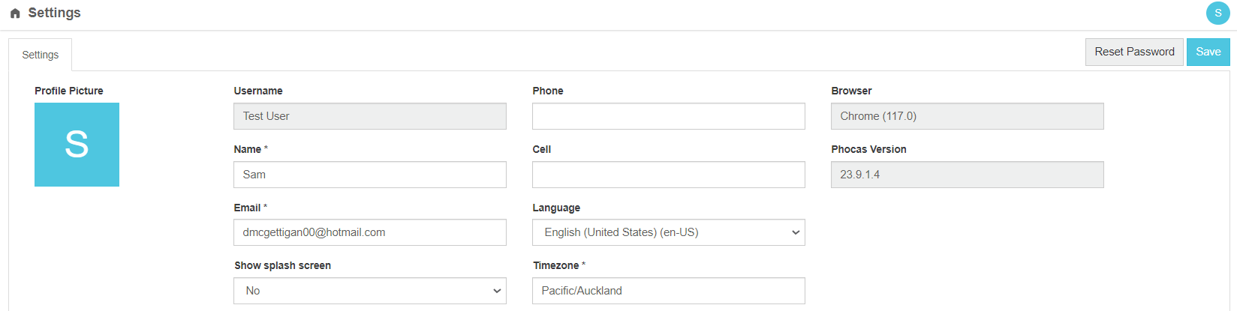Click the disabled Username field

pyautogui.click(x=370, y=116)
